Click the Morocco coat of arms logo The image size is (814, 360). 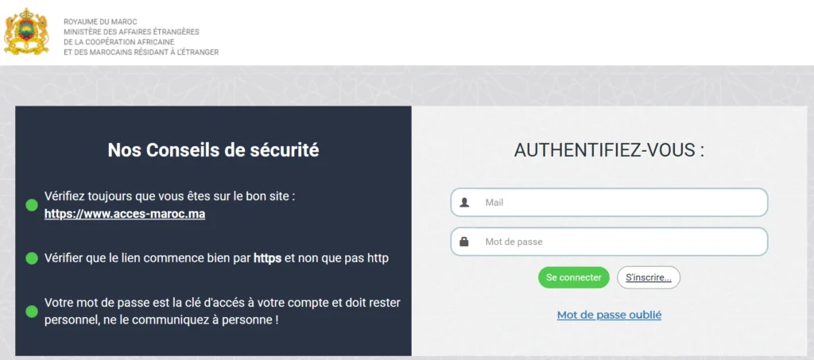click(26, 33)
